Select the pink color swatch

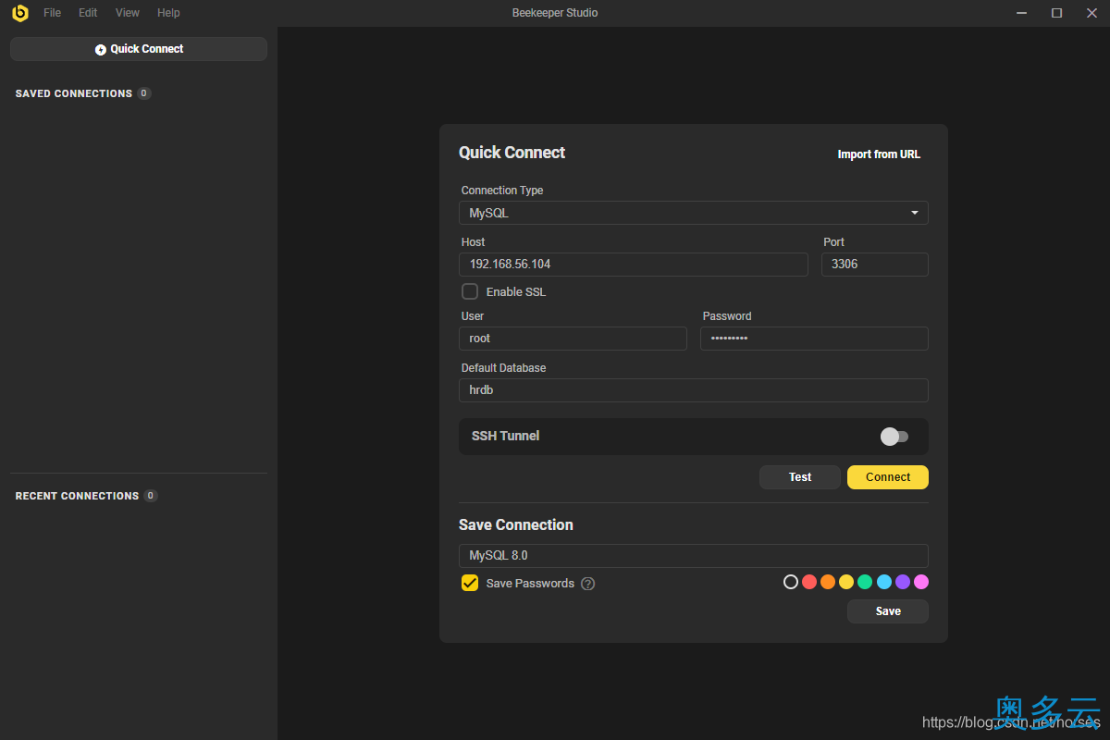click(x=921, y=582)
